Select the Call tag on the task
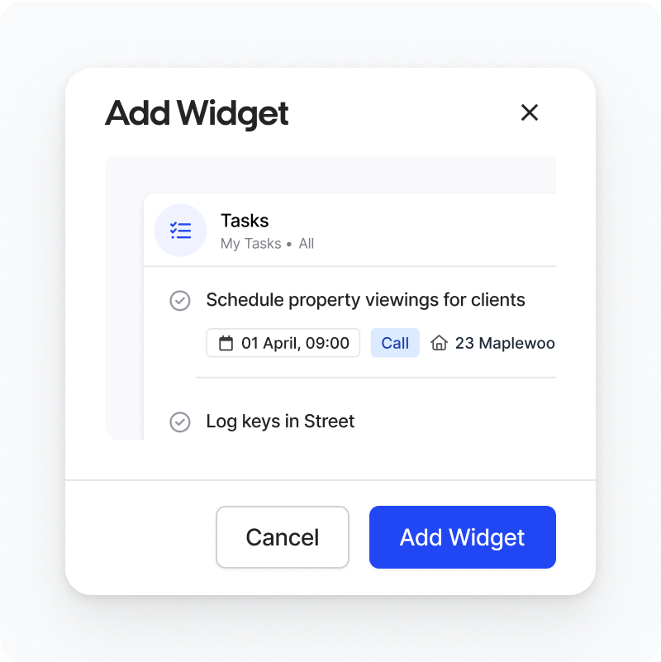661x662 pixels. [395, 343]
